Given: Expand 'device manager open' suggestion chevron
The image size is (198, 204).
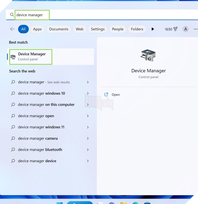Looking at the screenshot, I should pos(88,116).
